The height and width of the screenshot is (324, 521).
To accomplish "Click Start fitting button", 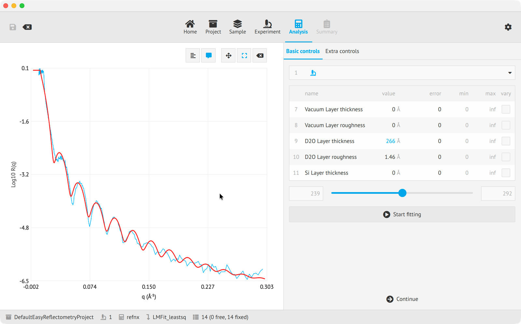I will [x=402, y=214].
